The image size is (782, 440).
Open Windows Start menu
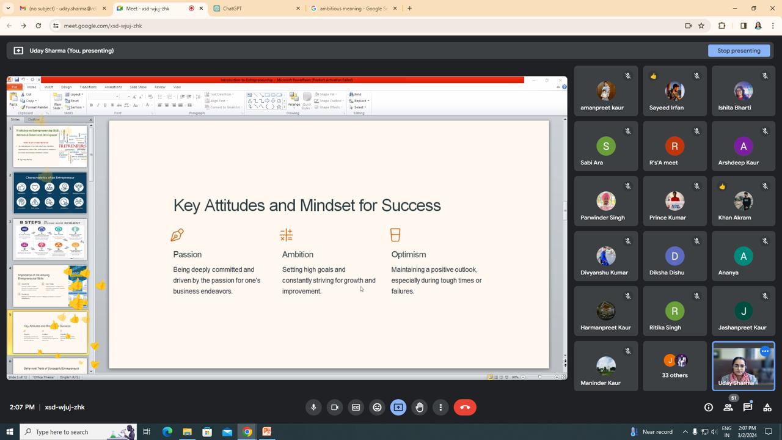tap(9, 431)
